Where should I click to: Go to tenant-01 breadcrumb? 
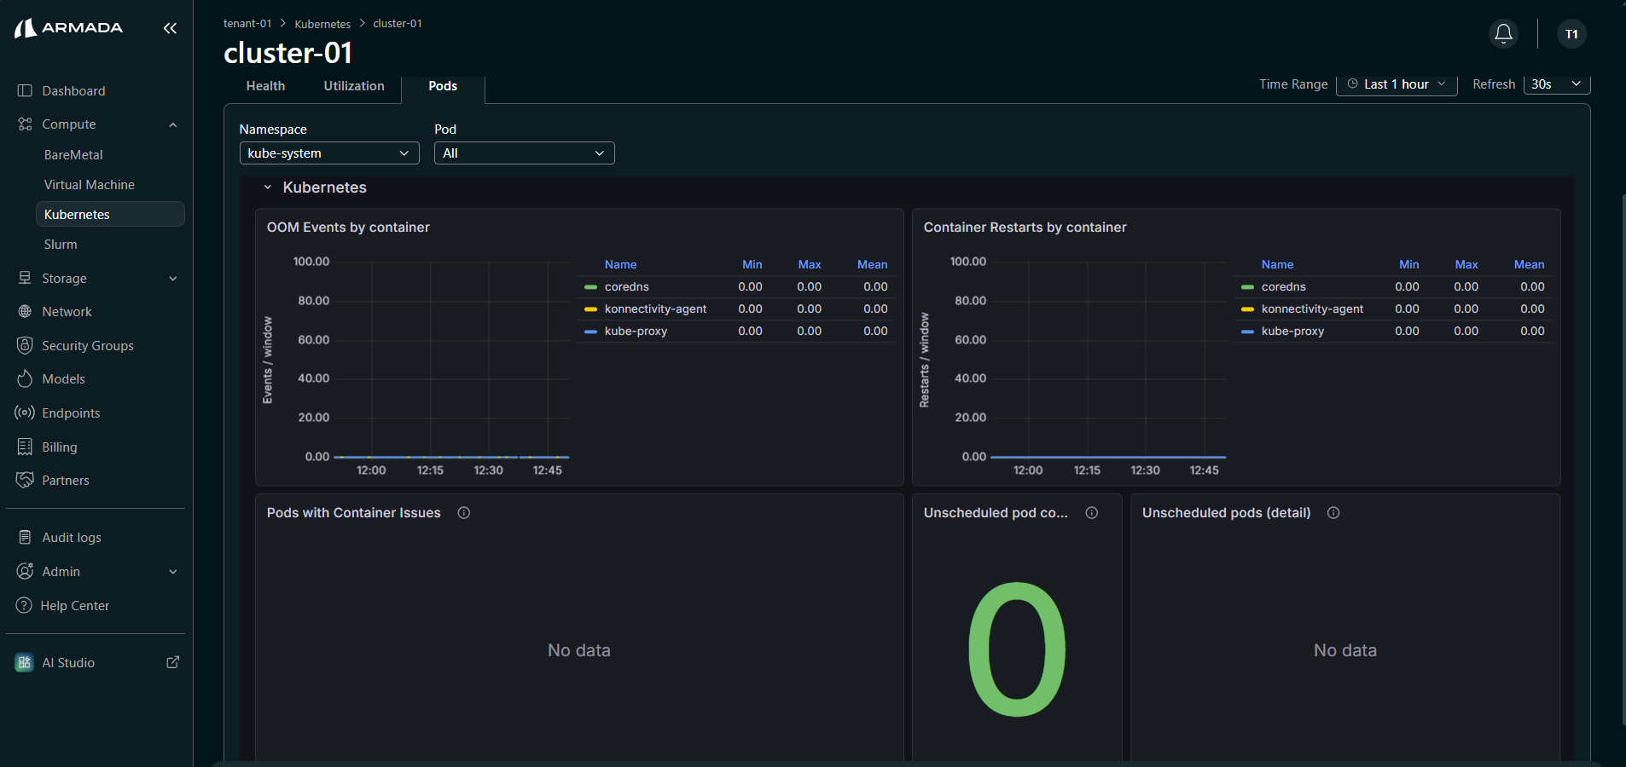247,24
